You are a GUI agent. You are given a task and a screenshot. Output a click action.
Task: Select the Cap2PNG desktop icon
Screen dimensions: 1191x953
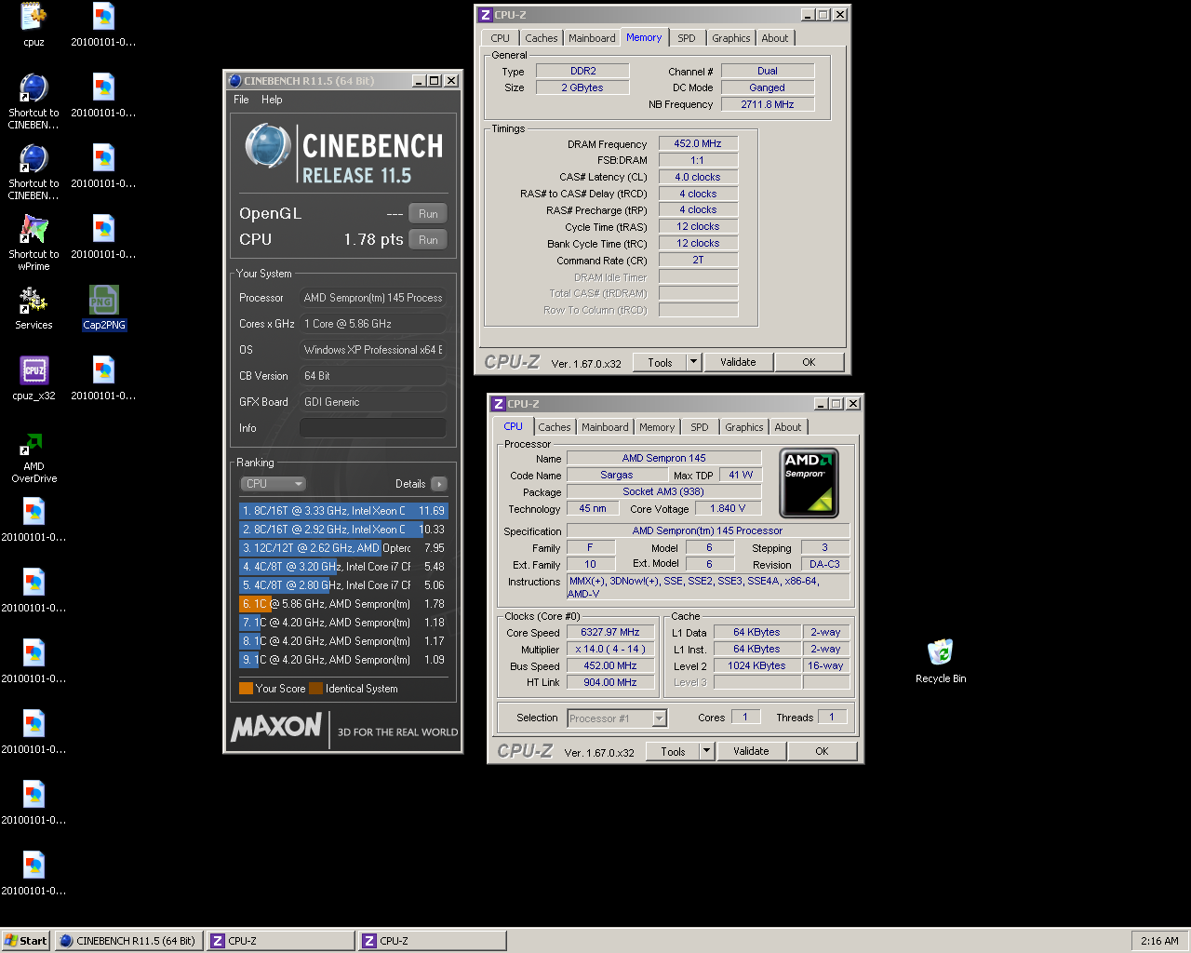click(x=103, y=308)
